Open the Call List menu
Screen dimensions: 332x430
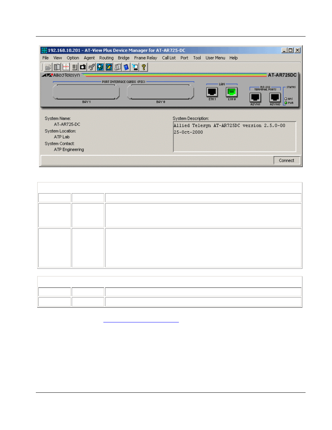click(x=169, y=58)
